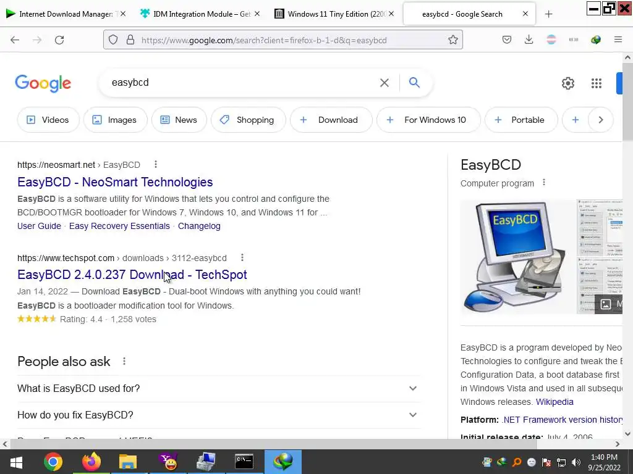
Task: Open Google apps grid
Action: point(597,83)
